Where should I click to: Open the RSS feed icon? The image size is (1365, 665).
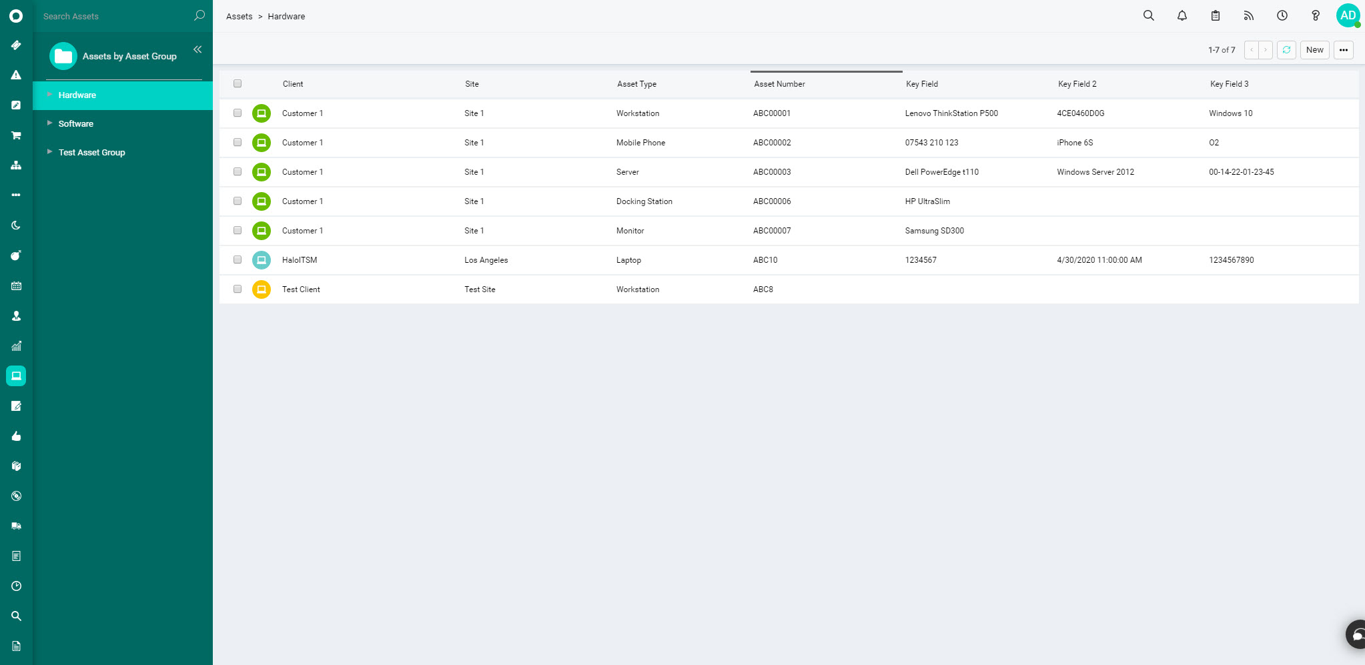tap(1248, 15)
